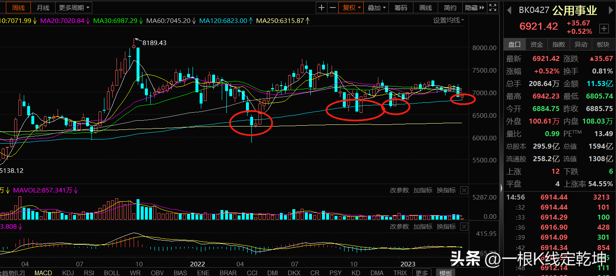
Task: Click the 8189.43 high price marker
Action: pyautogui.click(x=154, y=43)
